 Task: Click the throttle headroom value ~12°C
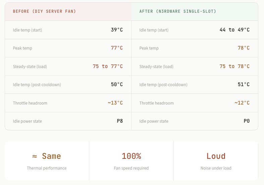242,103
